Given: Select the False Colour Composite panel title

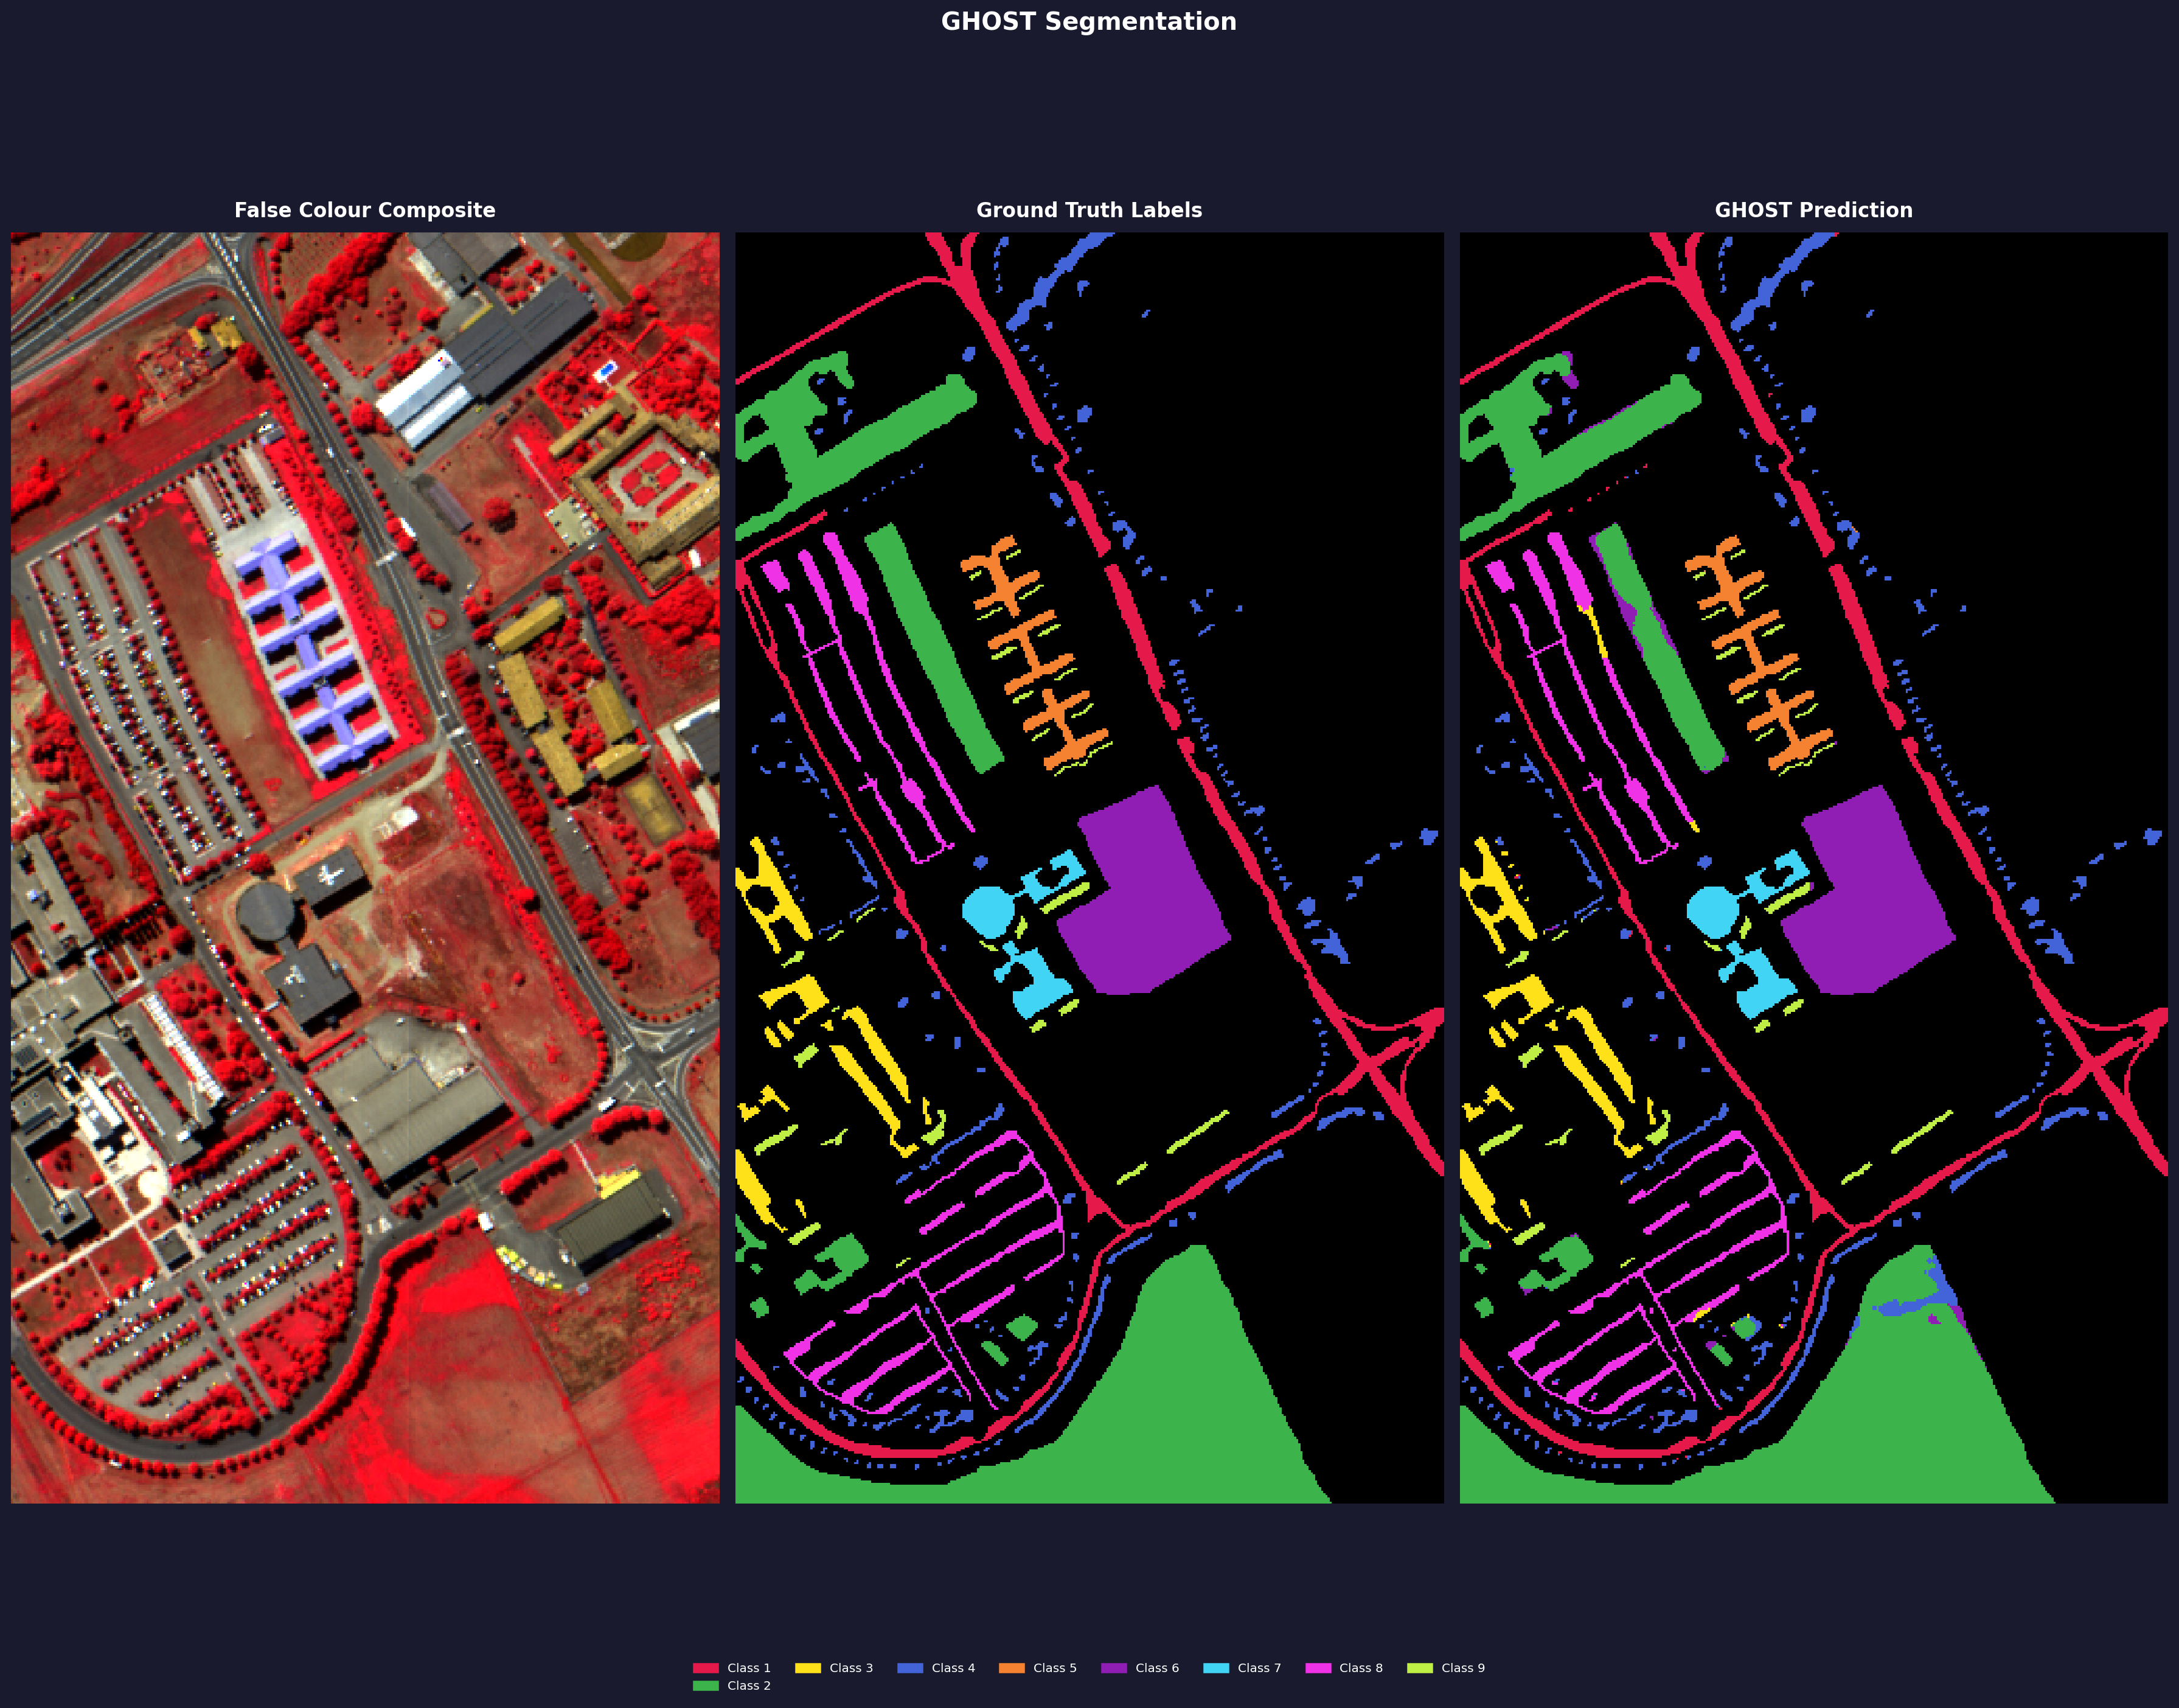Looking at the screenshot, I should 365,210.
